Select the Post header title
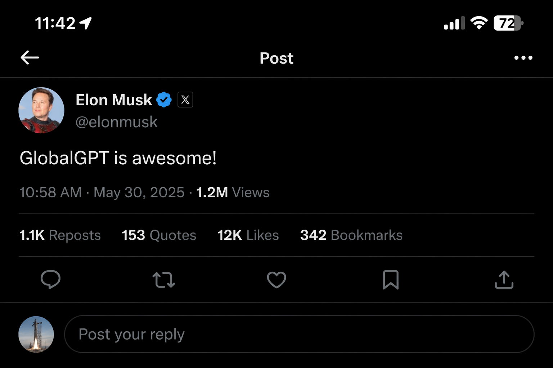Image resolution: width=553 pixels, height=368 pixels. 276,58
